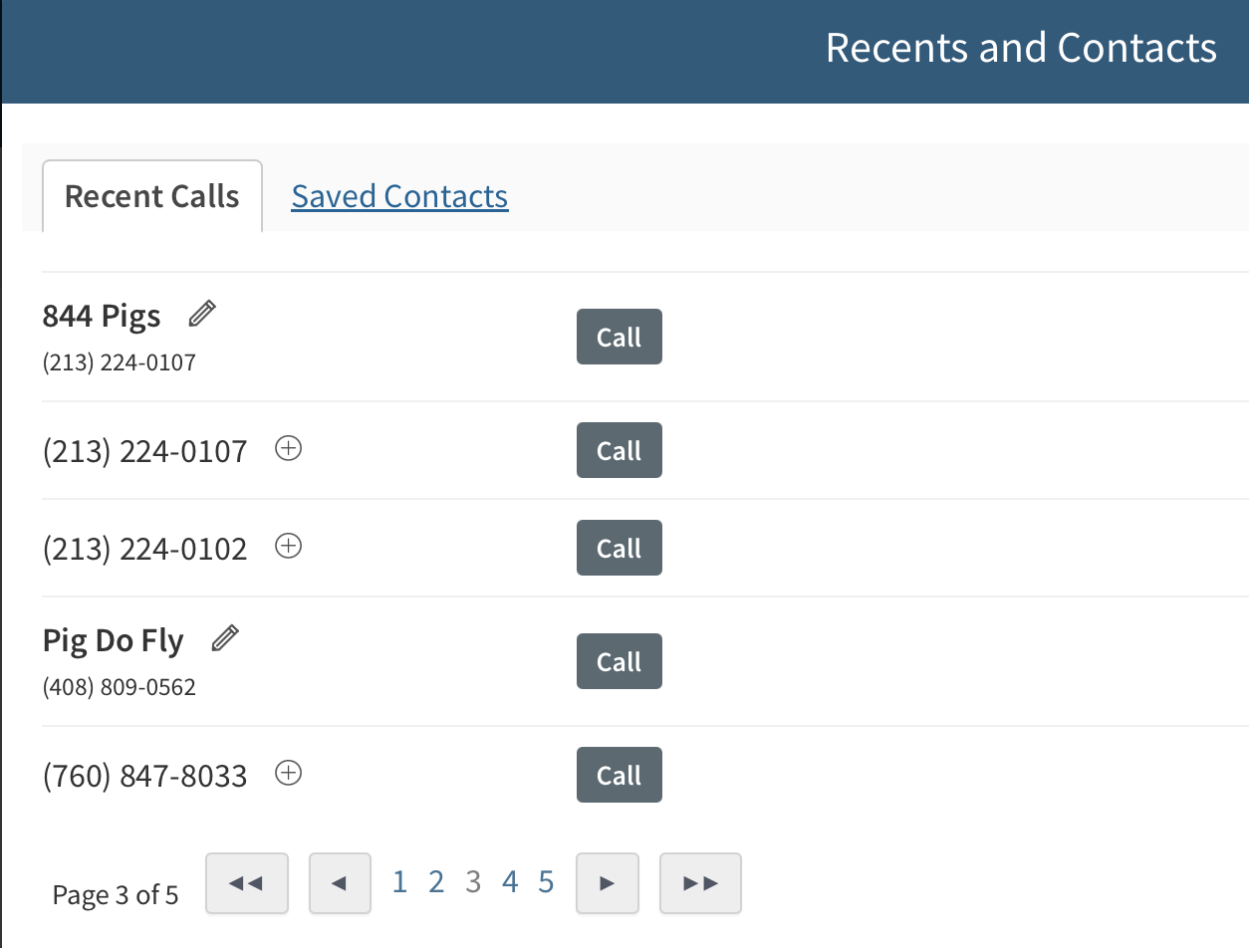The image size is (1249, 948).
Task: Jump to last page of recent calls
Action: (x=700, y=883)
